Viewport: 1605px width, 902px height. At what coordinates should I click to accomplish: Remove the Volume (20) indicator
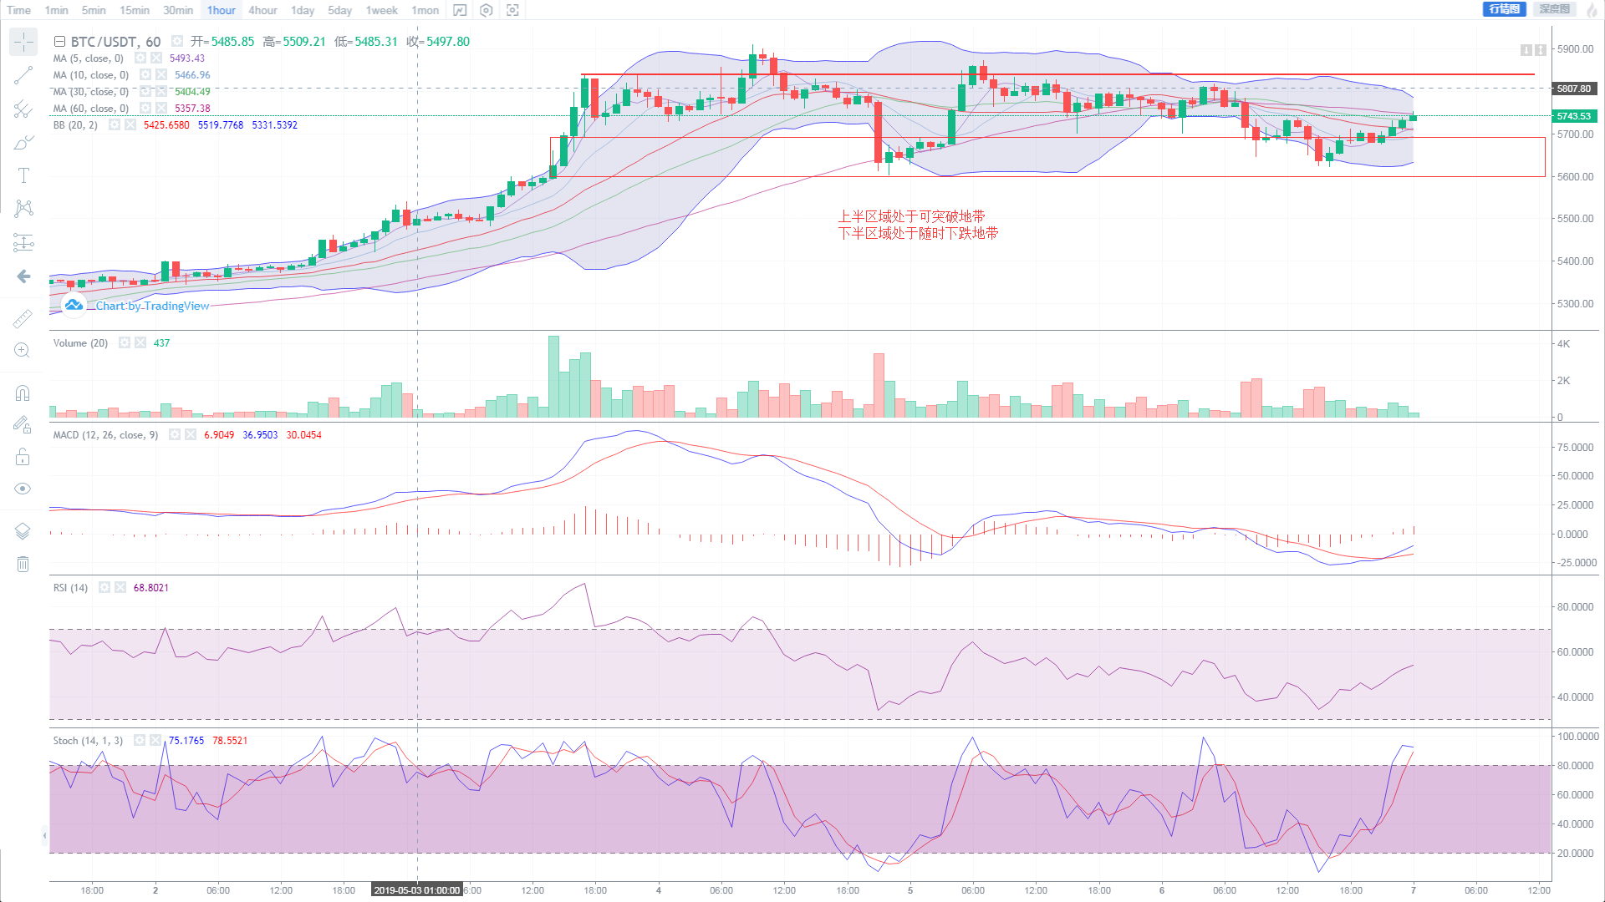(x=140, y=343)
